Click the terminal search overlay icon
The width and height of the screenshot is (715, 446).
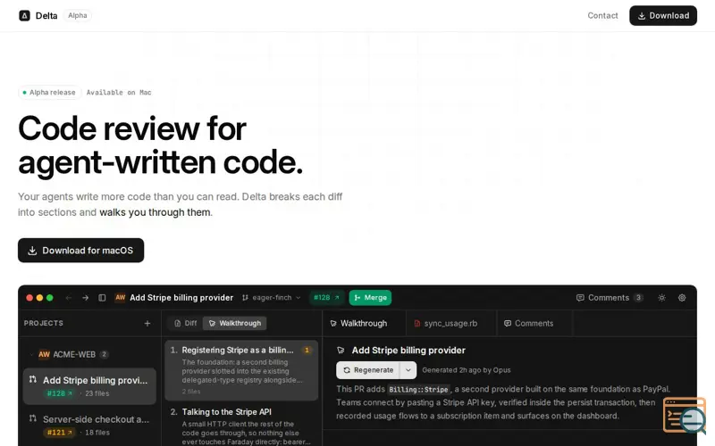[x=684, y=415]
